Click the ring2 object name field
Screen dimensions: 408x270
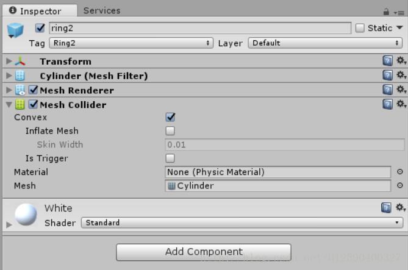coord(200,28)
